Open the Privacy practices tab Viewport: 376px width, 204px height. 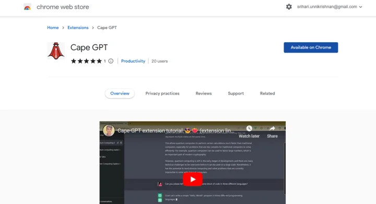(x=162, y=93)
